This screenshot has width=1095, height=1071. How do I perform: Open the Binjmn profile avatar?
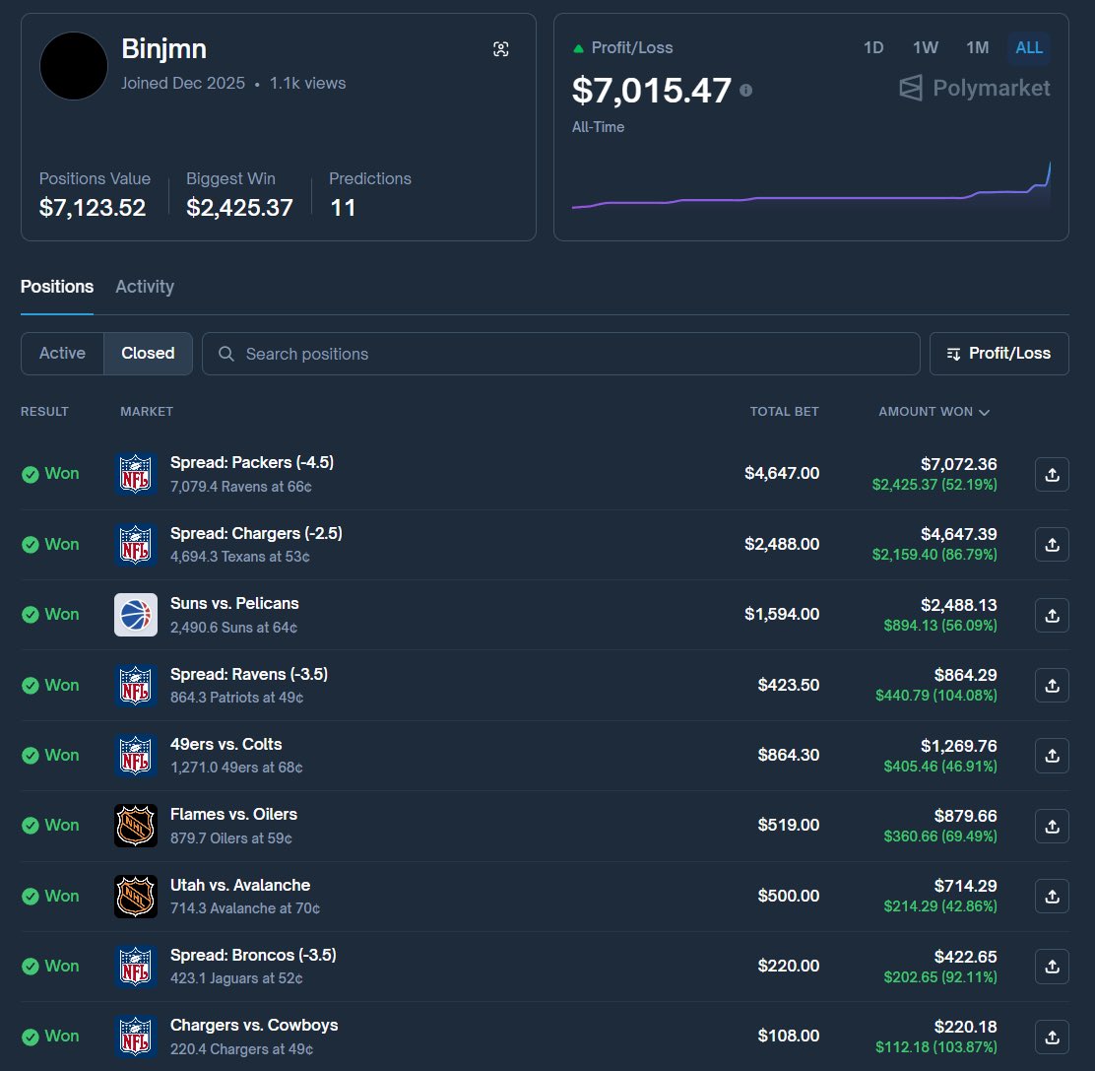tap(74, 66)
